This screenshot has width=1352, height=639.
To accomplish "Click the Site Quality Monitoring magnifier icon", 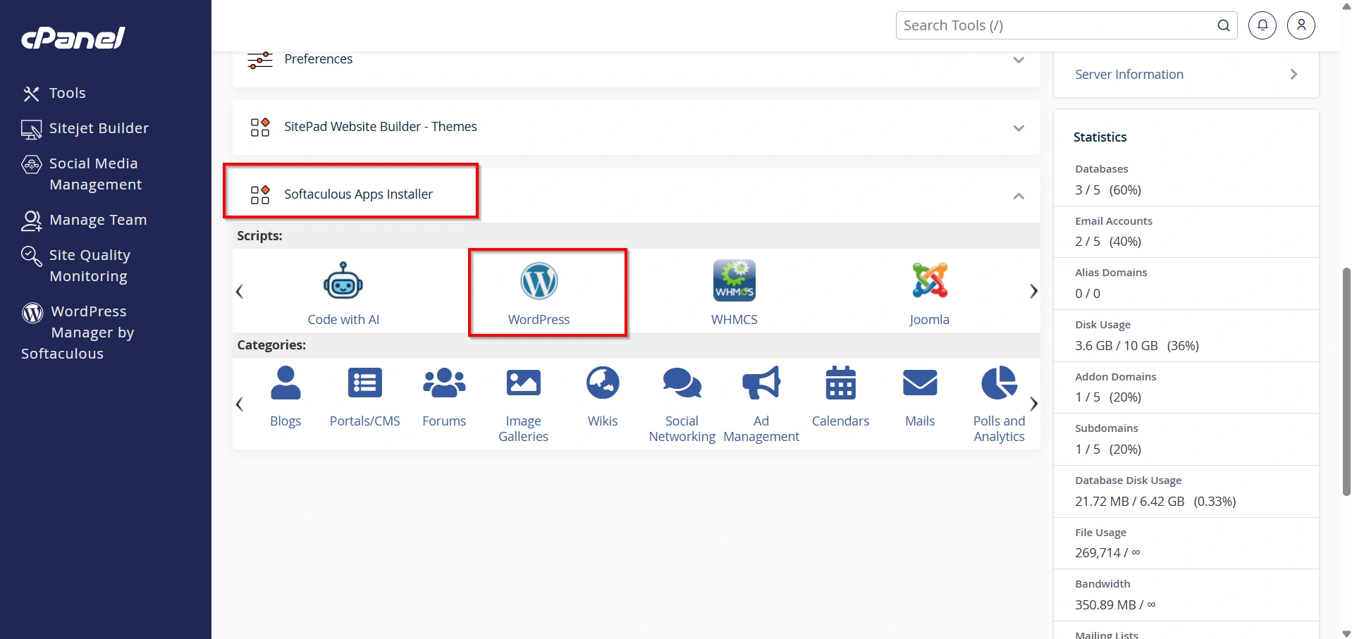I will tap(32, 256).
